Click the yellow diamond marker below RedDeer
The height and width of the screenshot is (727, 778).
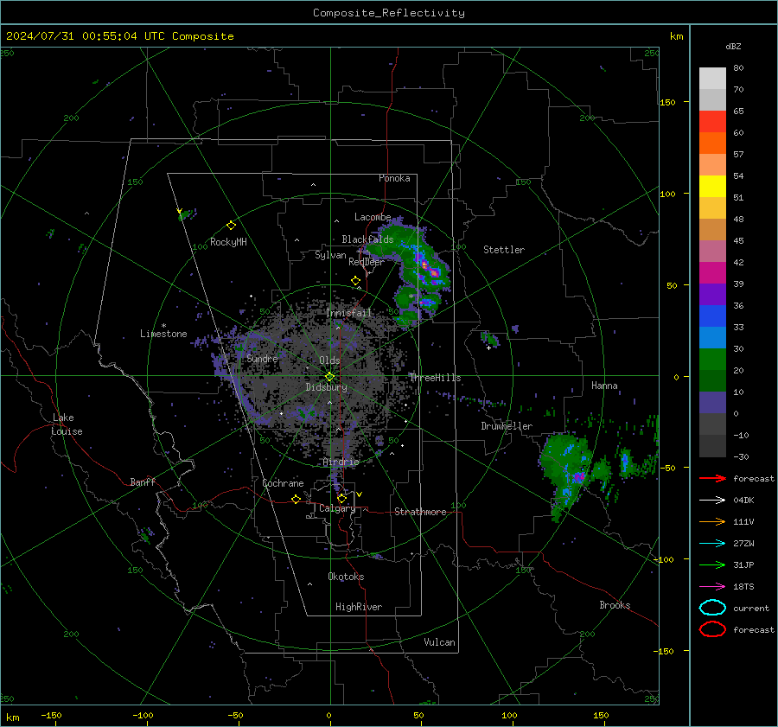[355, 281]
